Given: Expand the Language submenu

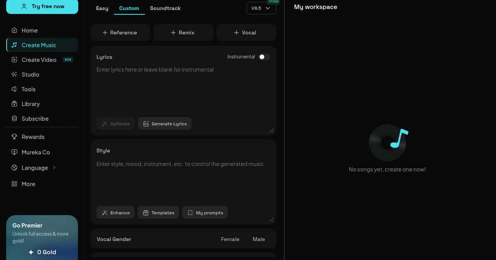Looking at the screenshot, I should tap(55, 168).
